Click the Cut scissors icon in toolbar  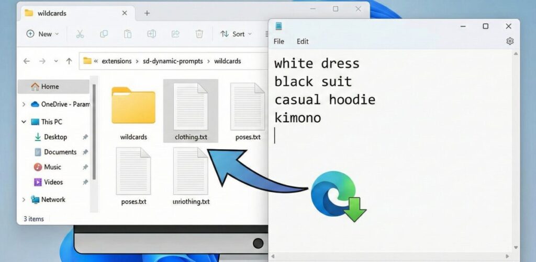80,34
